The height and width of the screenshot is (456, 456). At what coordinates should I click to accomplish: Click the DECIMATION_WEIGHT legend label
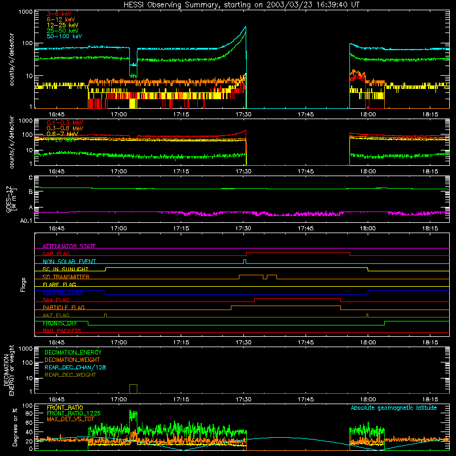pyautogui.click(x=72, y=360)
